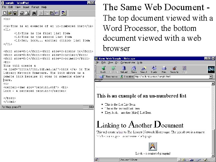Viewport: 216px width, 162px height.
Task: Click the Reload button in Netscape
Action: click(x=124, y=70)
